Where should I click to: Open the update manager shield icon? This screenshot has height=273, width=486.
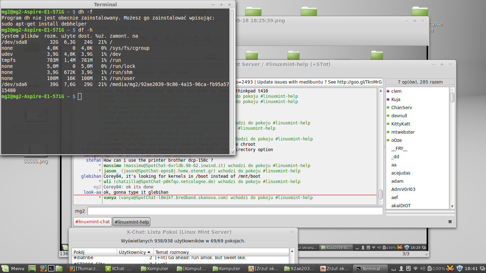(459, 269)
